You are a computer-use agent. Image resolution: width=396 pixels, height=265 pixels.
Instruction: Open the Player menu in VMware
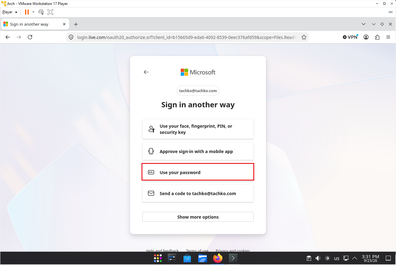(x=10, y=12)
